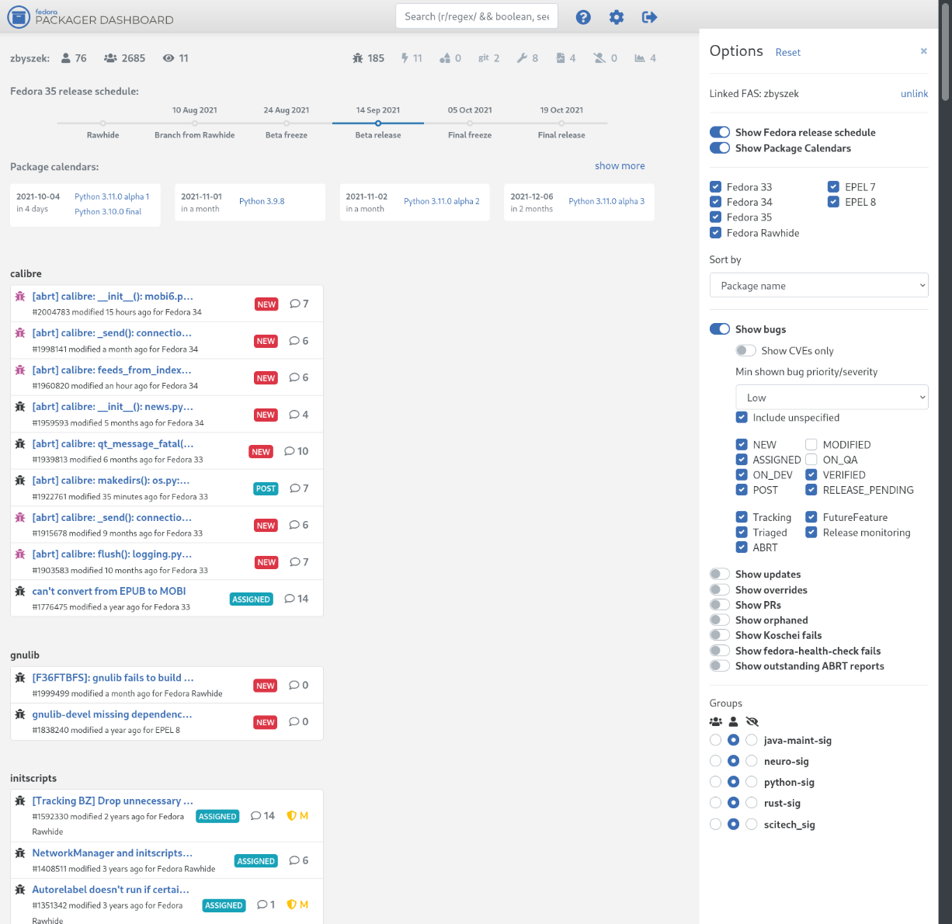Screen dimensions: 952x924
Task: Open the help question-mark icon
Action: (583, 17)
